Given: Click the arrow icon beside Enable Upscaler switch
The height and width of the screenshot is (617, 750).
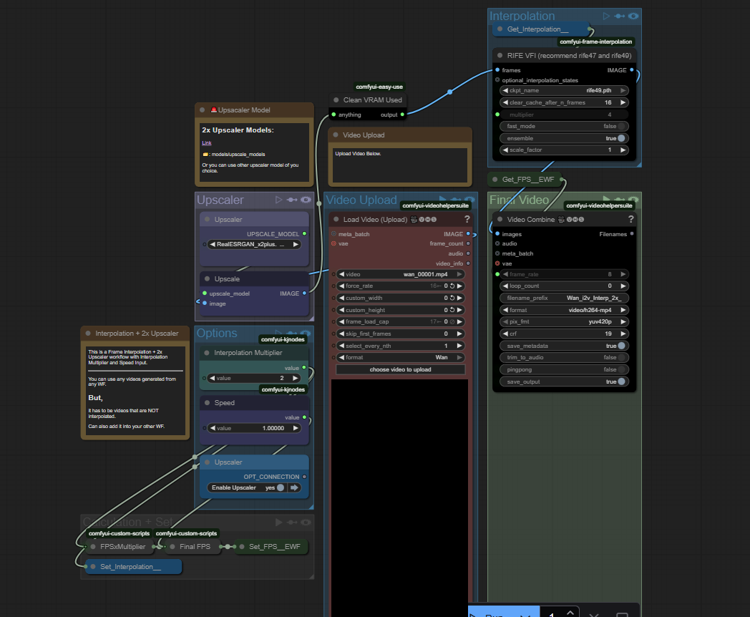Looking at the screenshot, I should pos(294,487).
